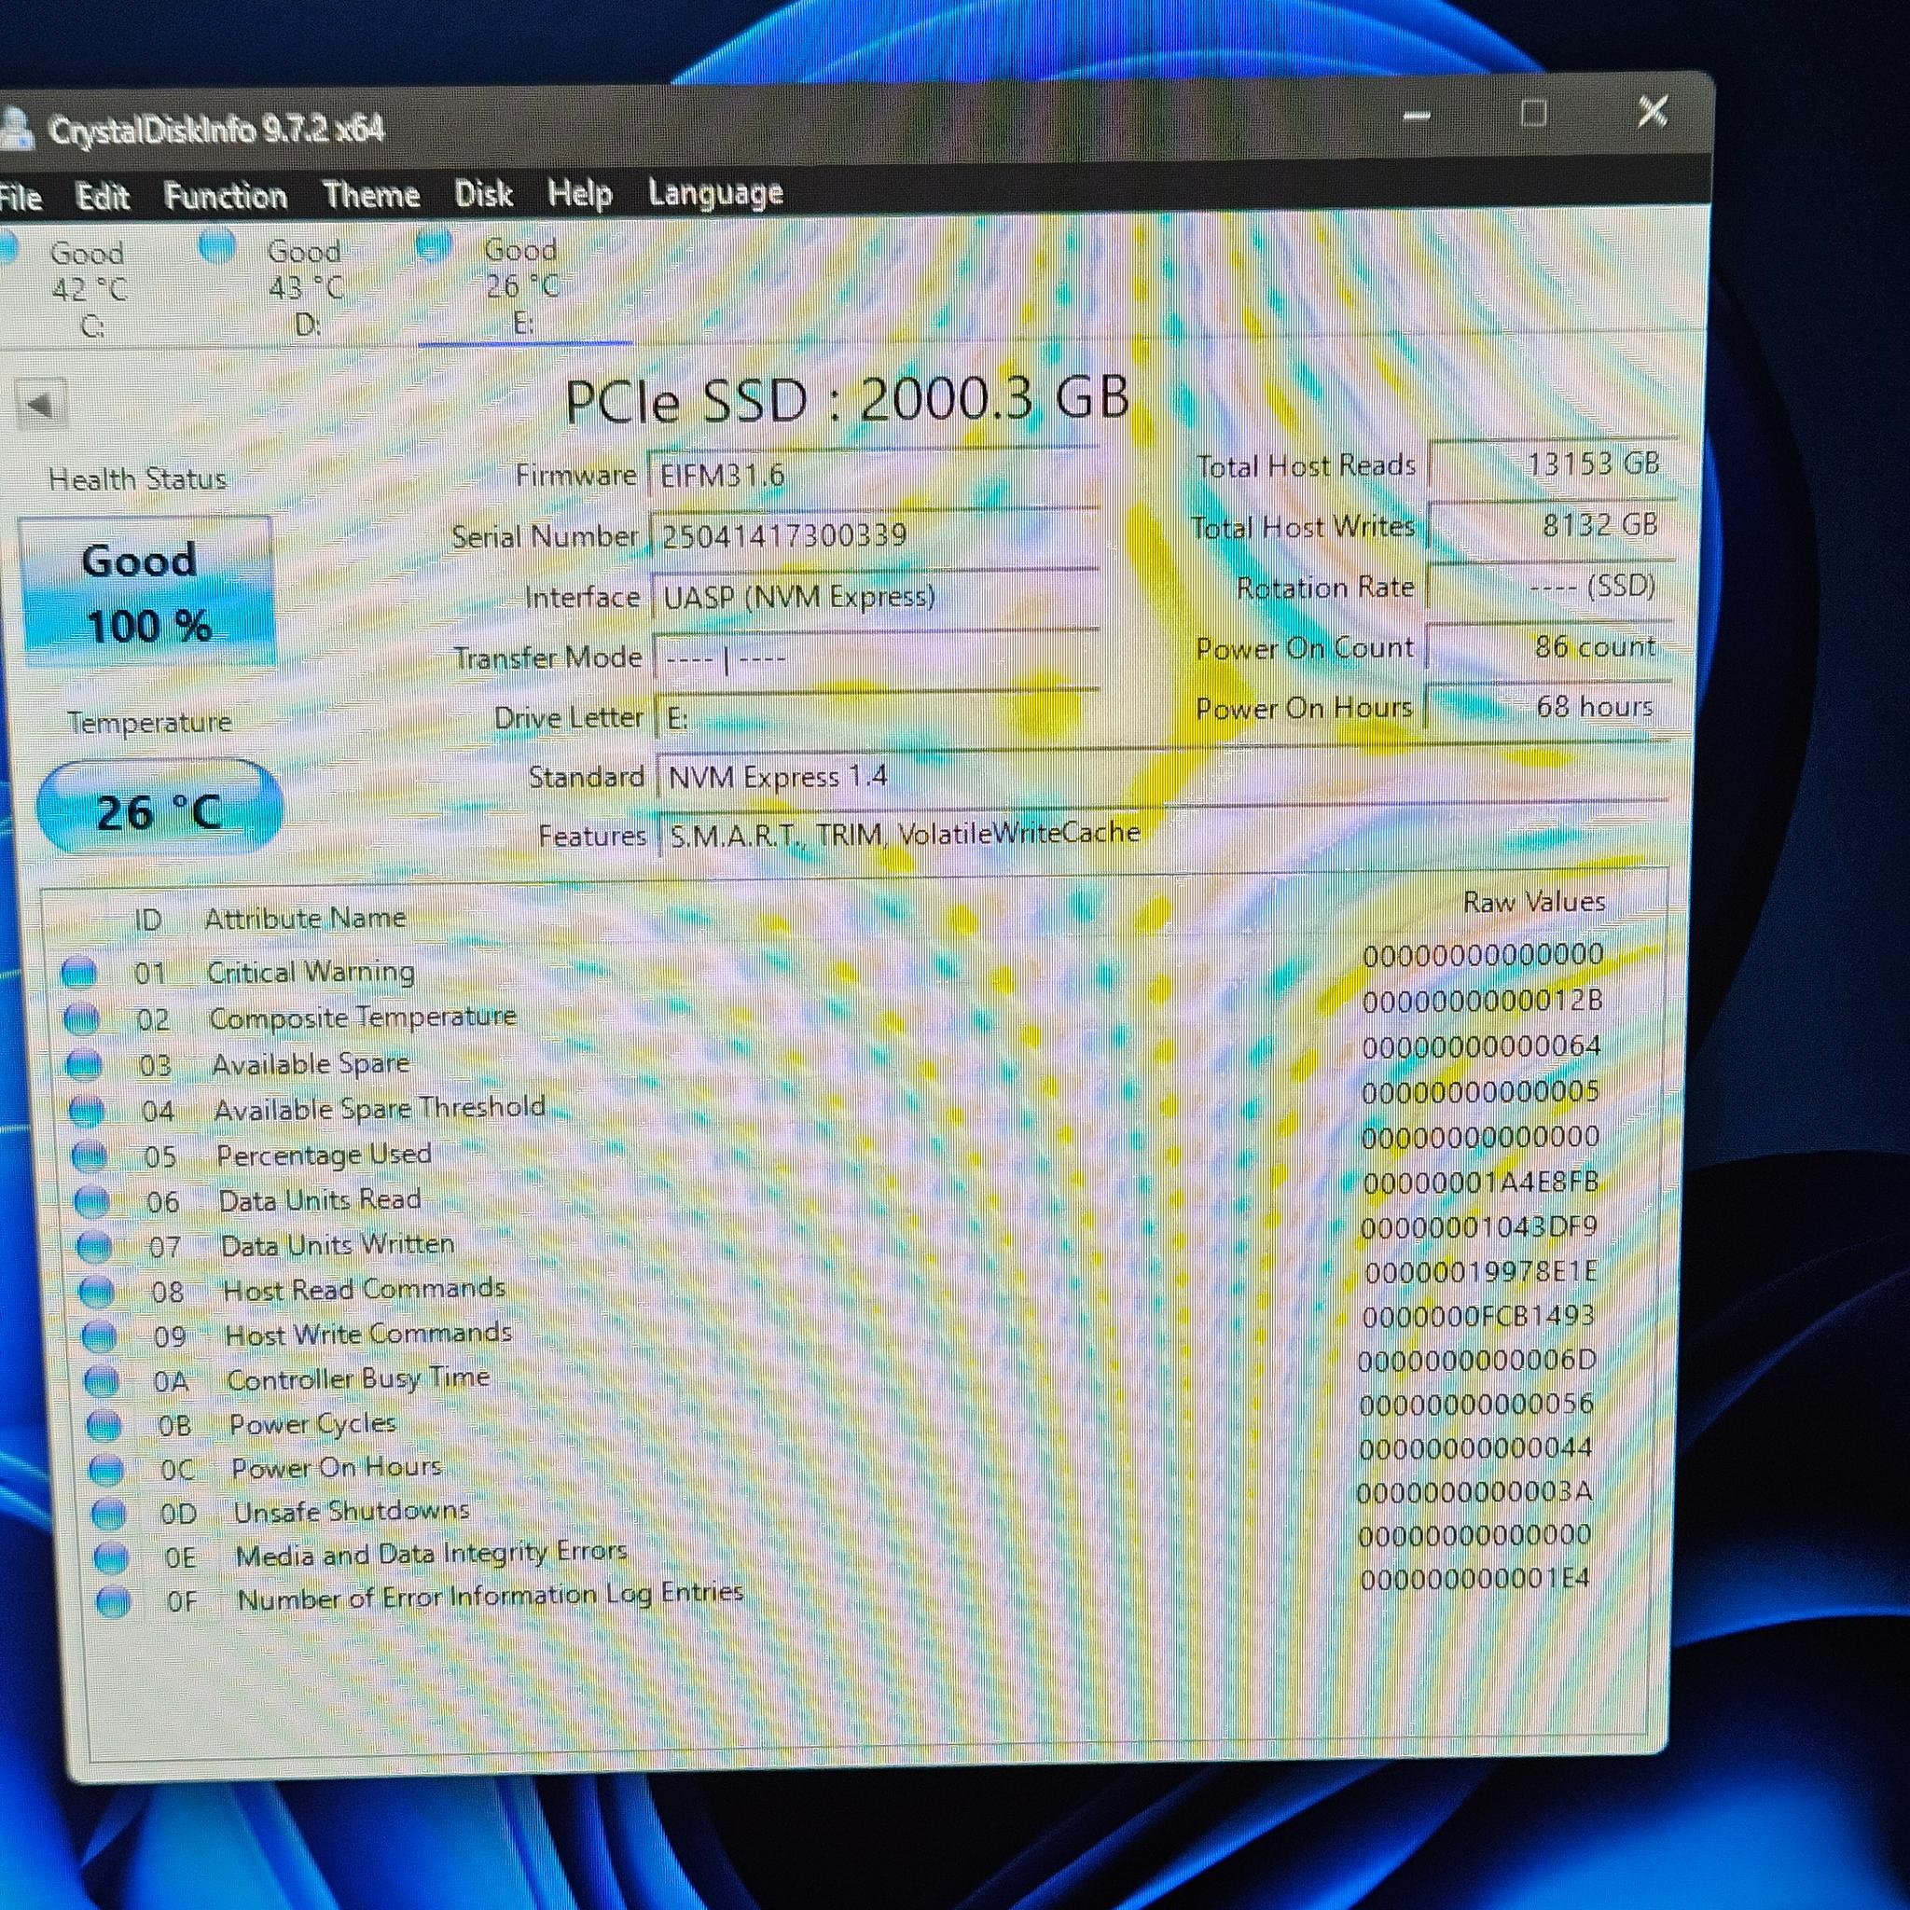
Task: Click the Attribute Name column header
Action: point(306,919)
